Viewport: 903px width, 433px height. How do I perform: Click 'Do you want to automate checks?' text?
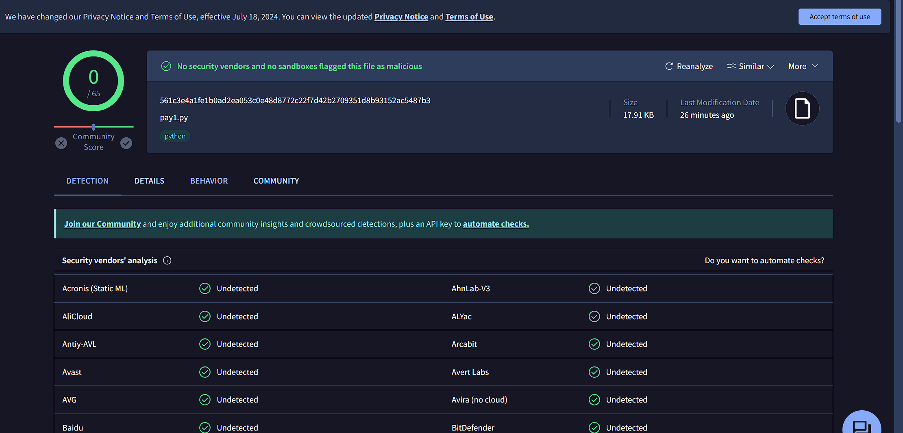[x=764, y=260]
